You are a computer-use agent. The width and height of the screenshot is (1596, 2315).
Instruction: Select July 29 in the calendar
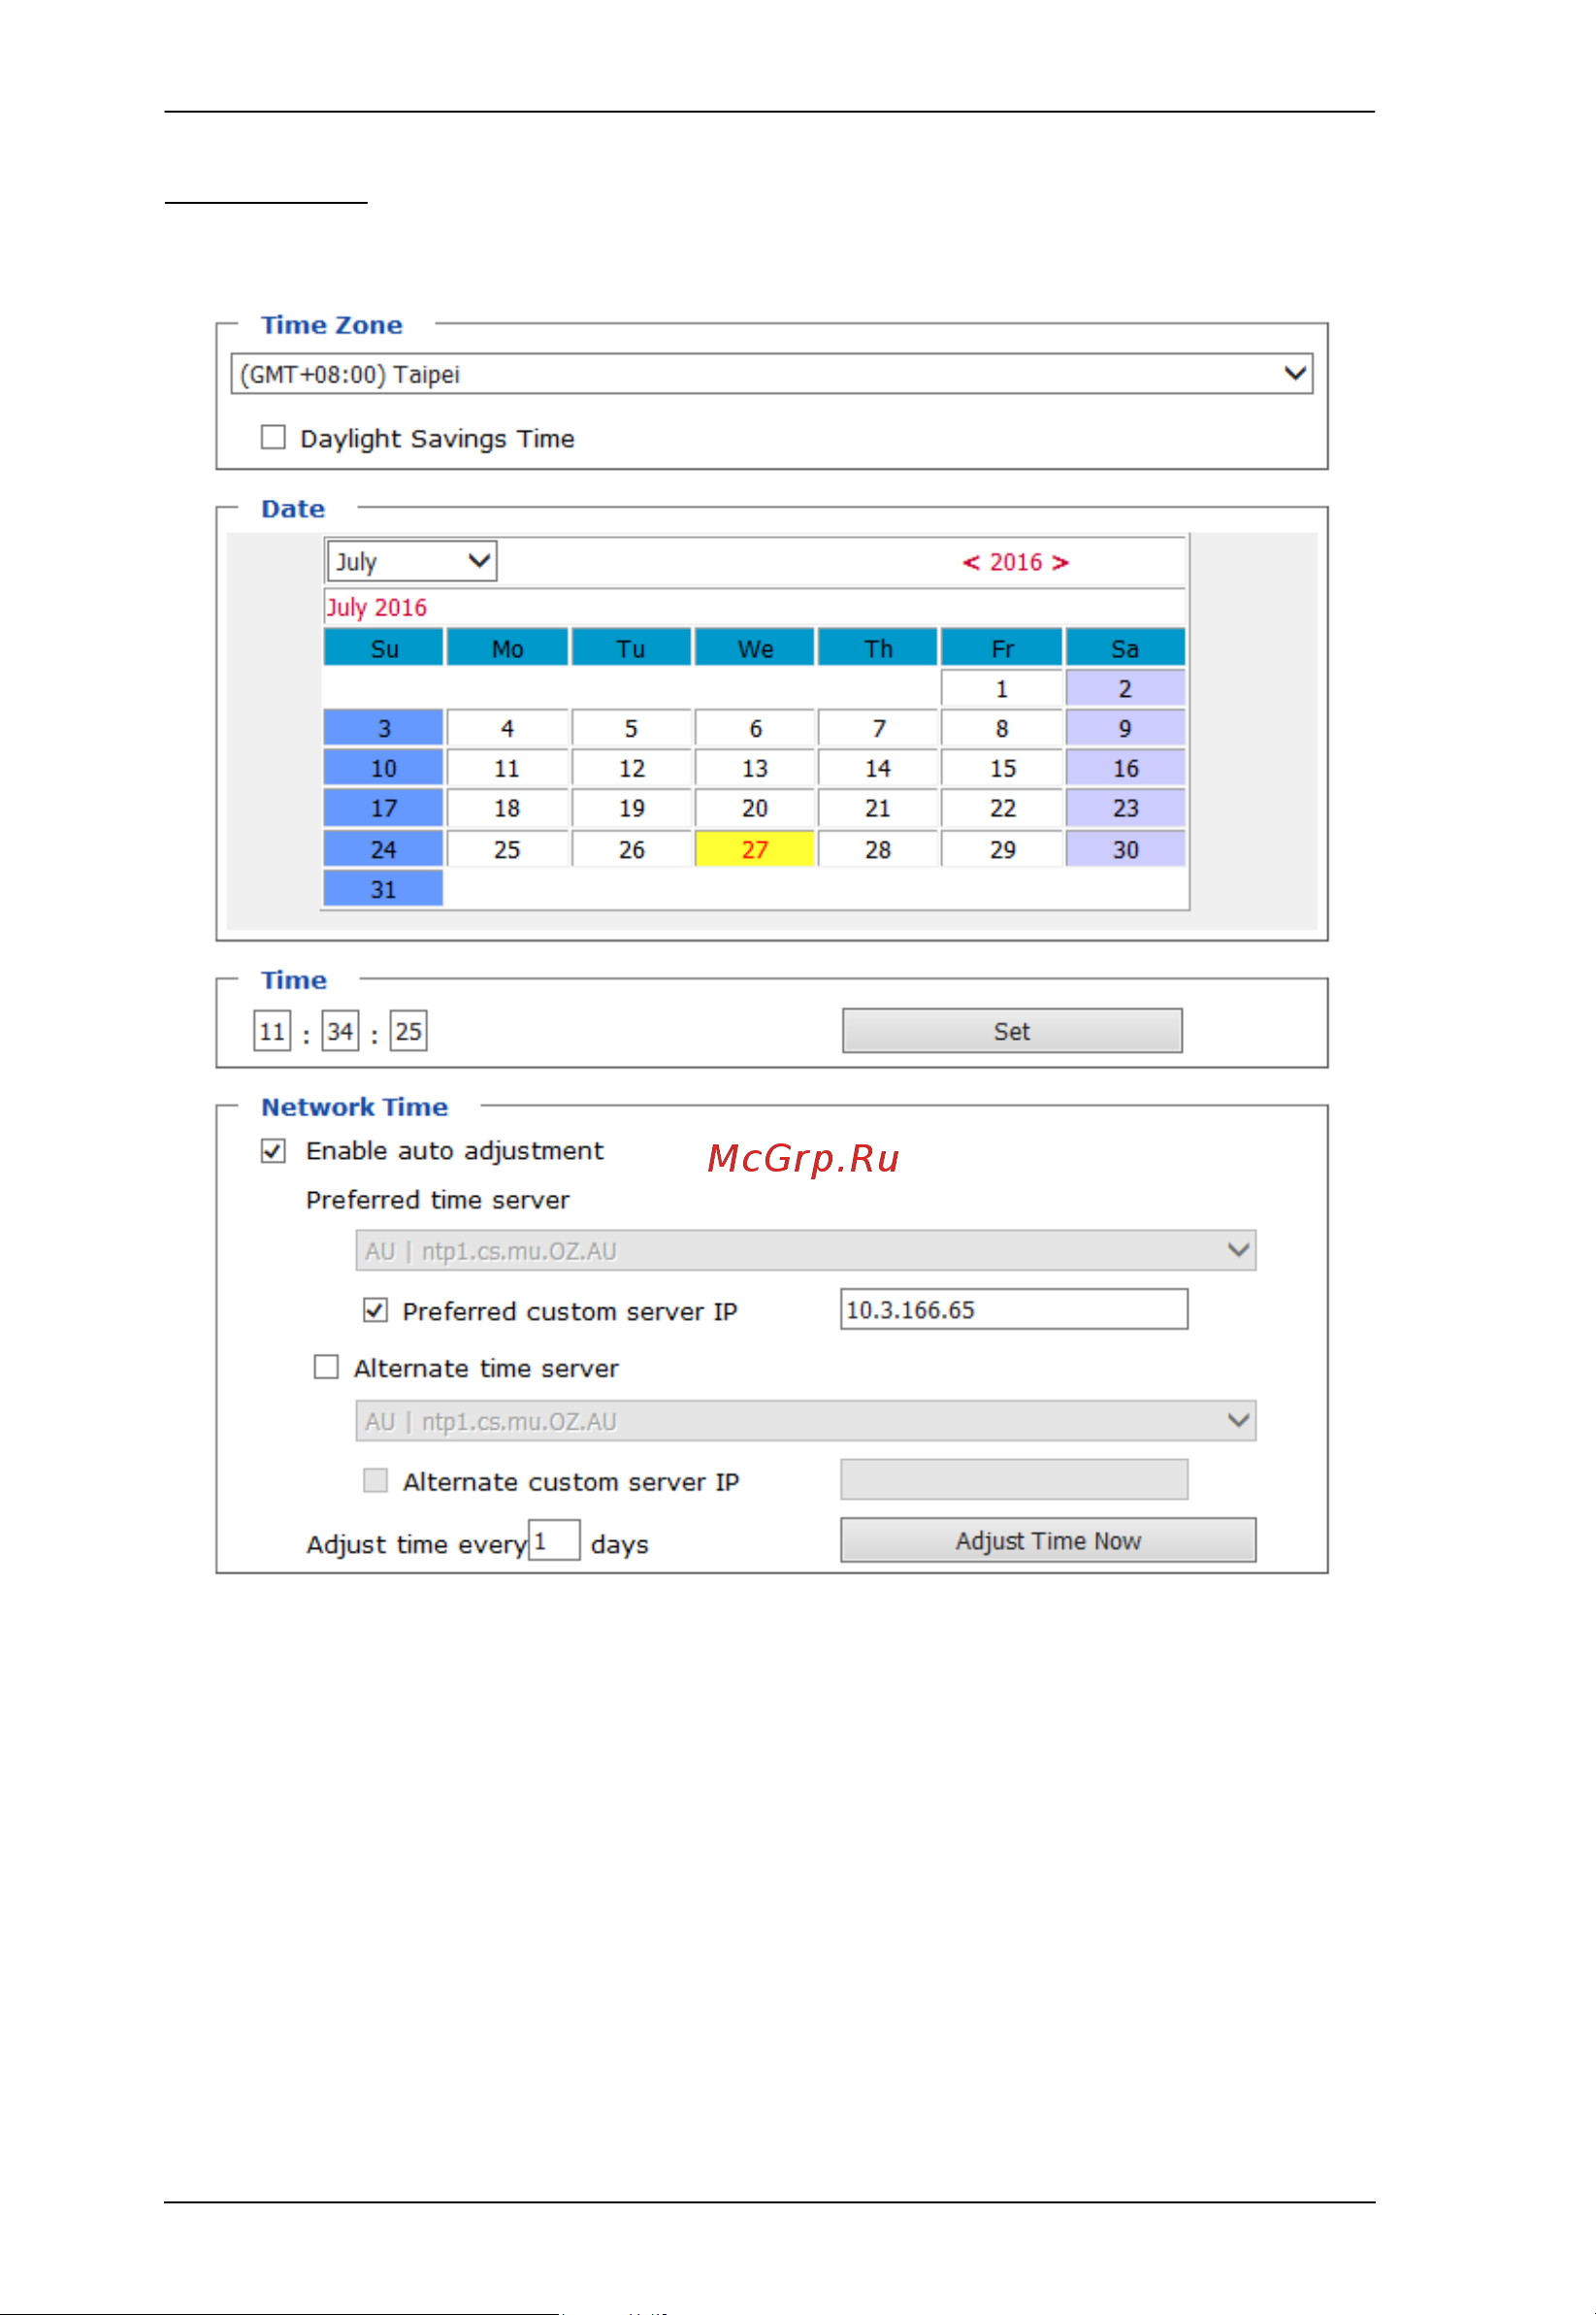(x=1001, y=849)
